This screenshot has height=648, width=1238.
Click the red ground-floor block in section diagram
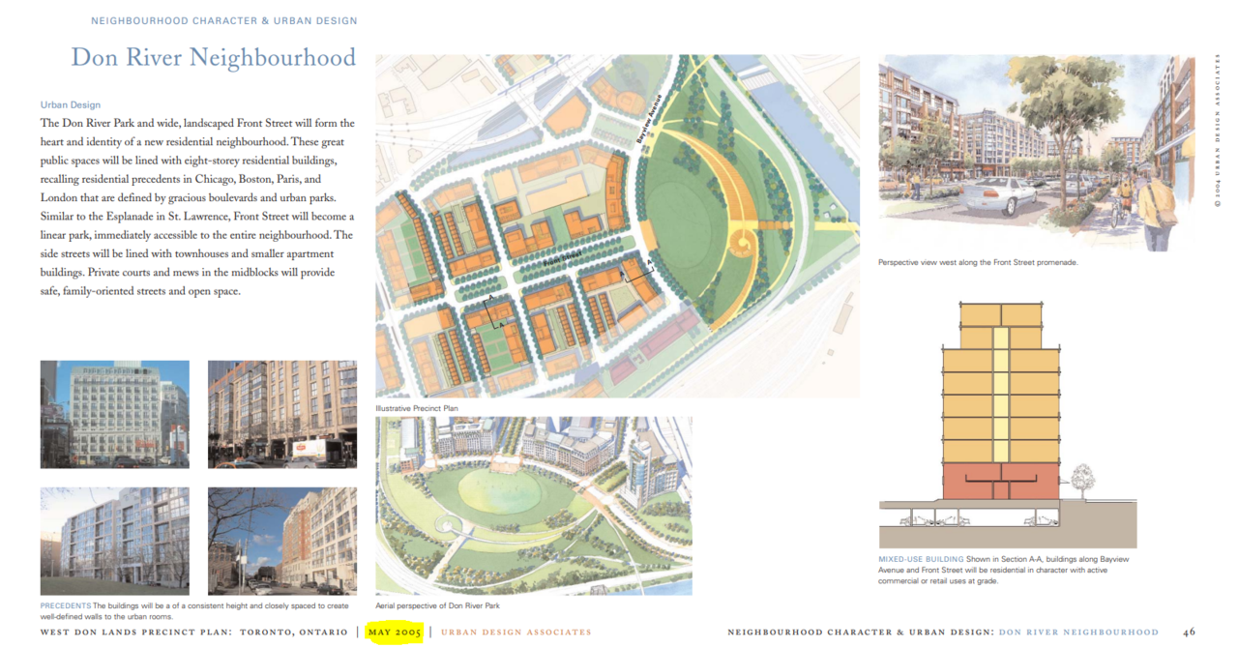[1001, 480]
